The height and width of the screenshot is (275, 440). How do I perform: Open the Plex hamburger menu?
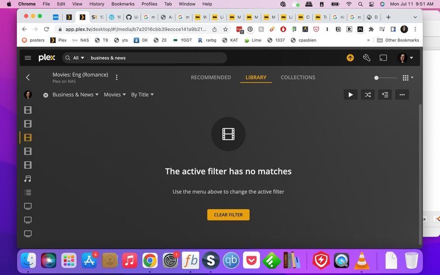(x=28, y=58)
